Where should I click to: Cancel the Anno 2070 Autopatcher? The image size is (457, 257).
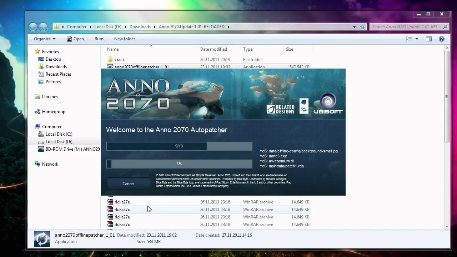pos(129,184)
